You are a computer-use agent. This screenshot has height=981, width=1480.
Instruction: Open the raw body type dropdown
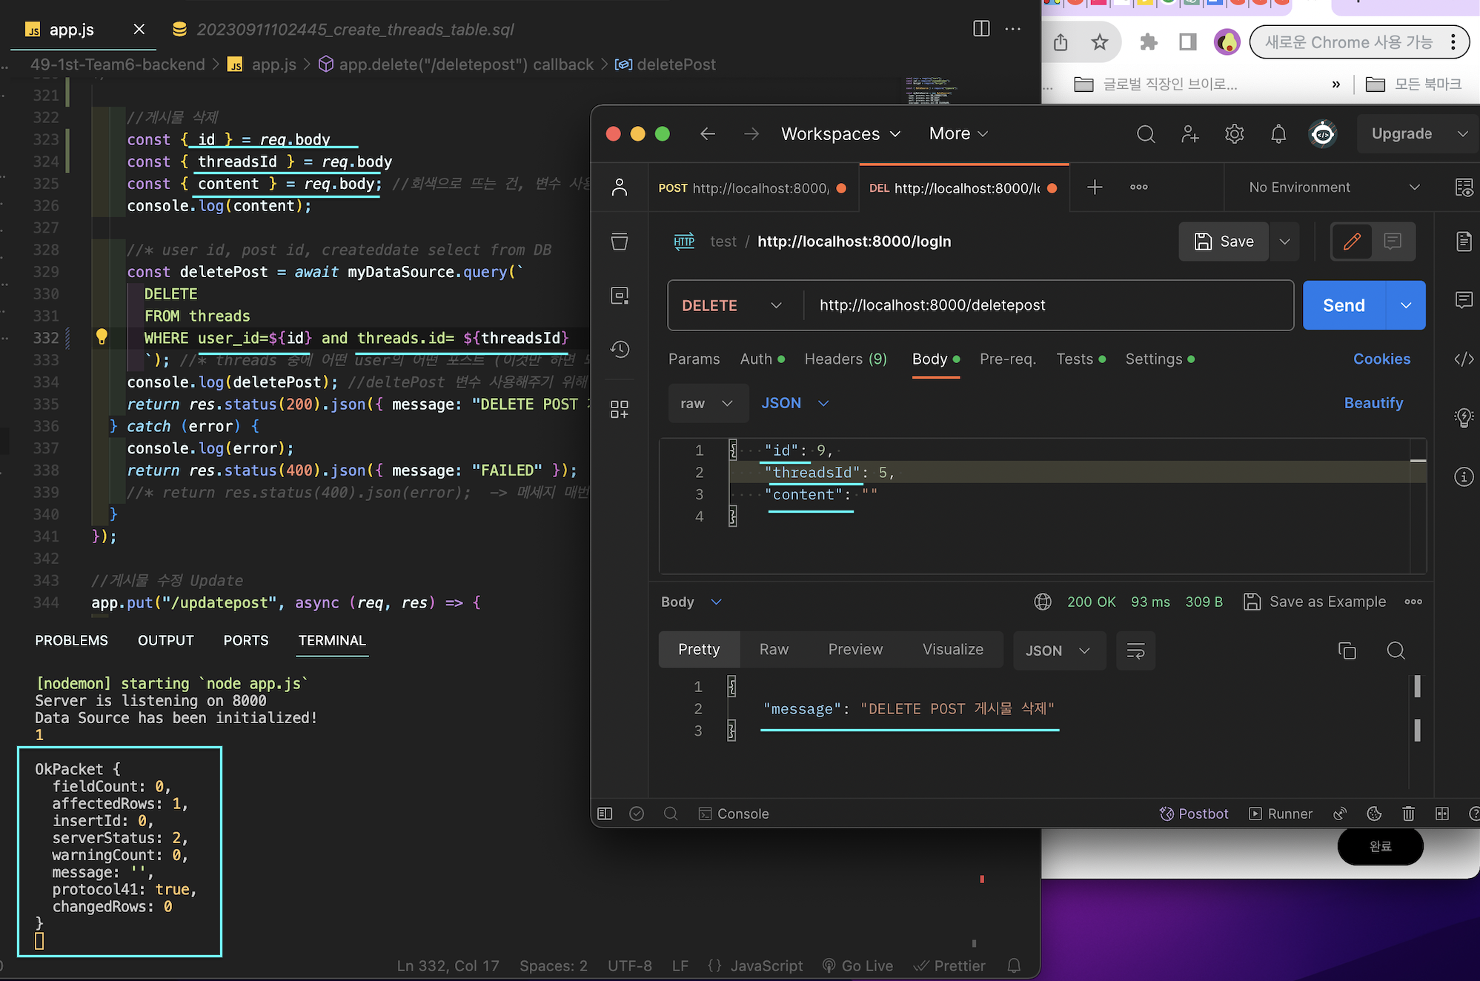pos(707,403)
